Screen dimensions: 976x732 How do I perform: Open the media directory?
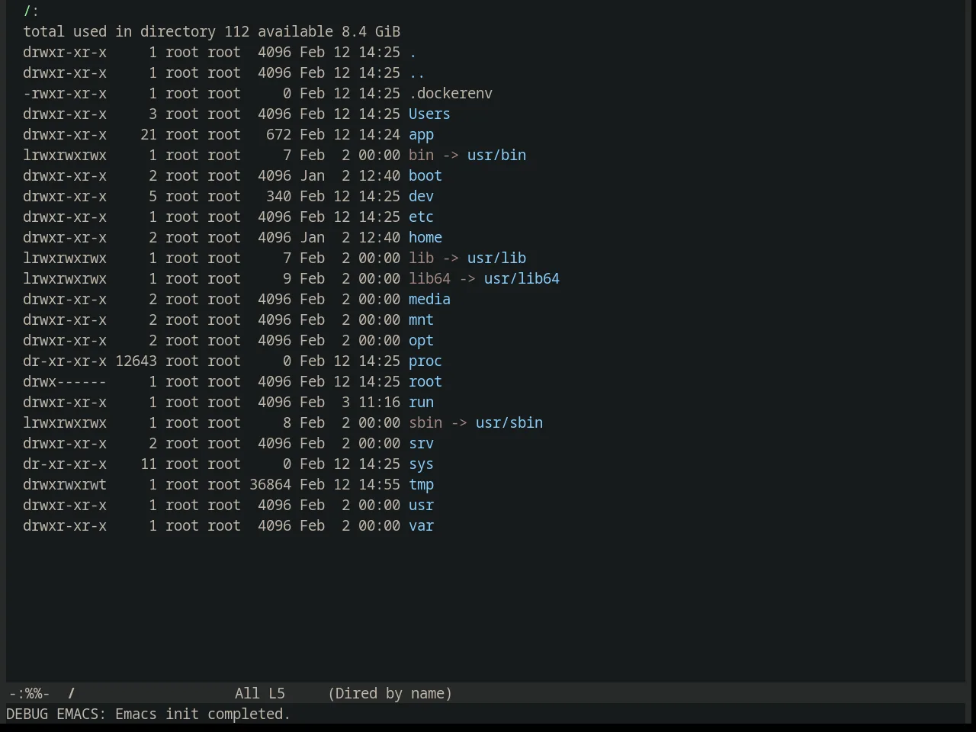(429, 299)
